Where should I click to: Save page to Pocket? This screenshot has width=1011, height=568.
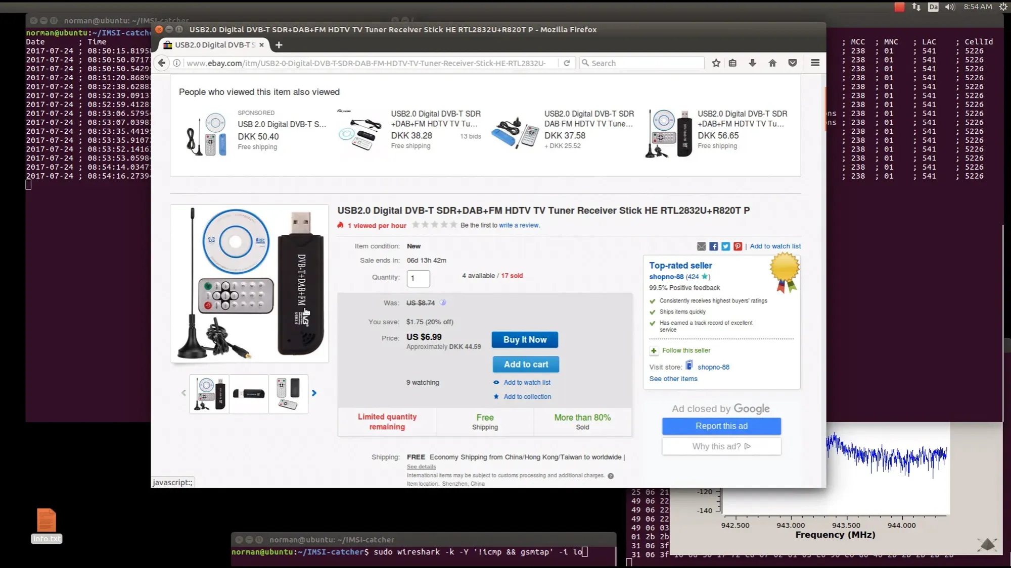pos(792,63)
